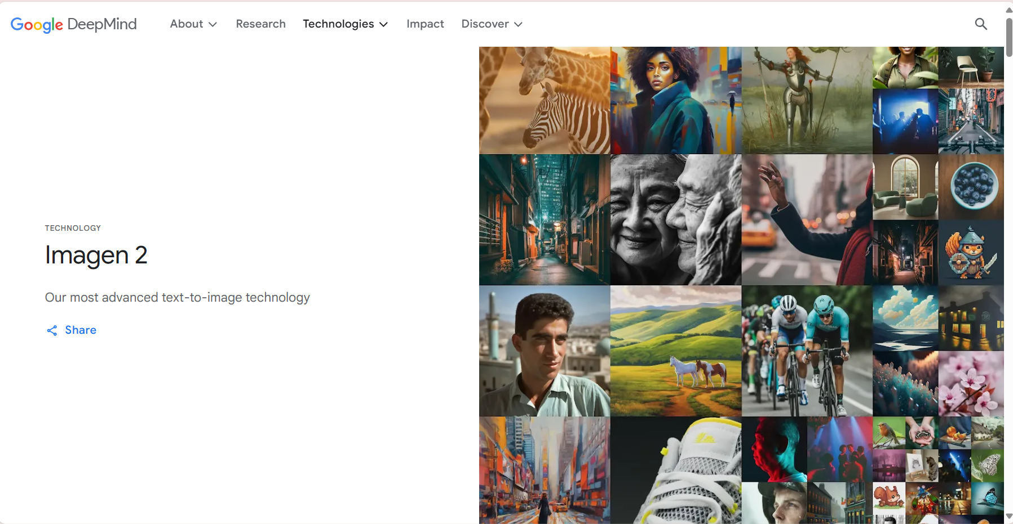Open the blue butterfly image
1013x524 pixels.
(x=988, y=499)
